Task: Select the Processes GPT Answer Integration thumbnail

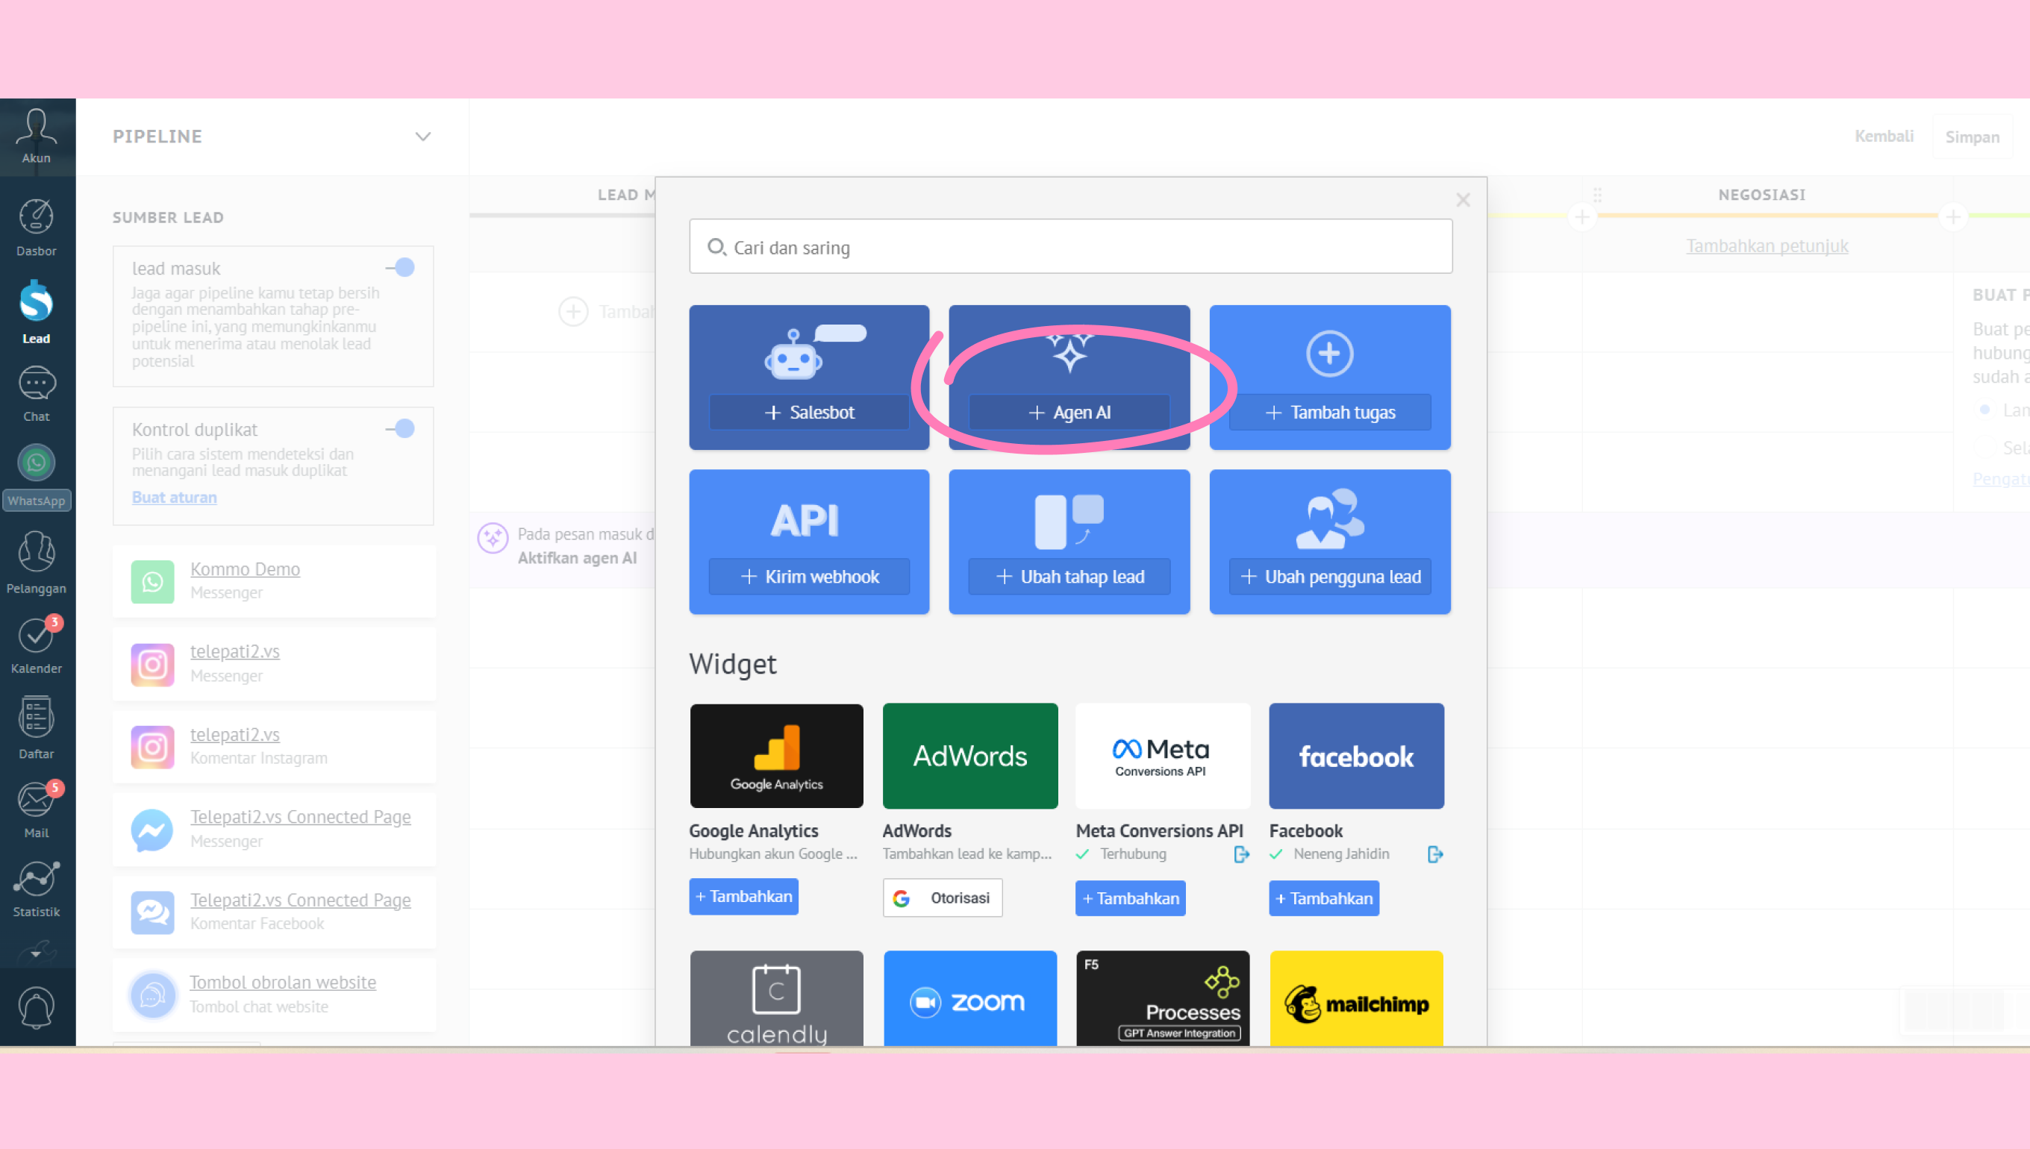Action: tap(1163, 998)
